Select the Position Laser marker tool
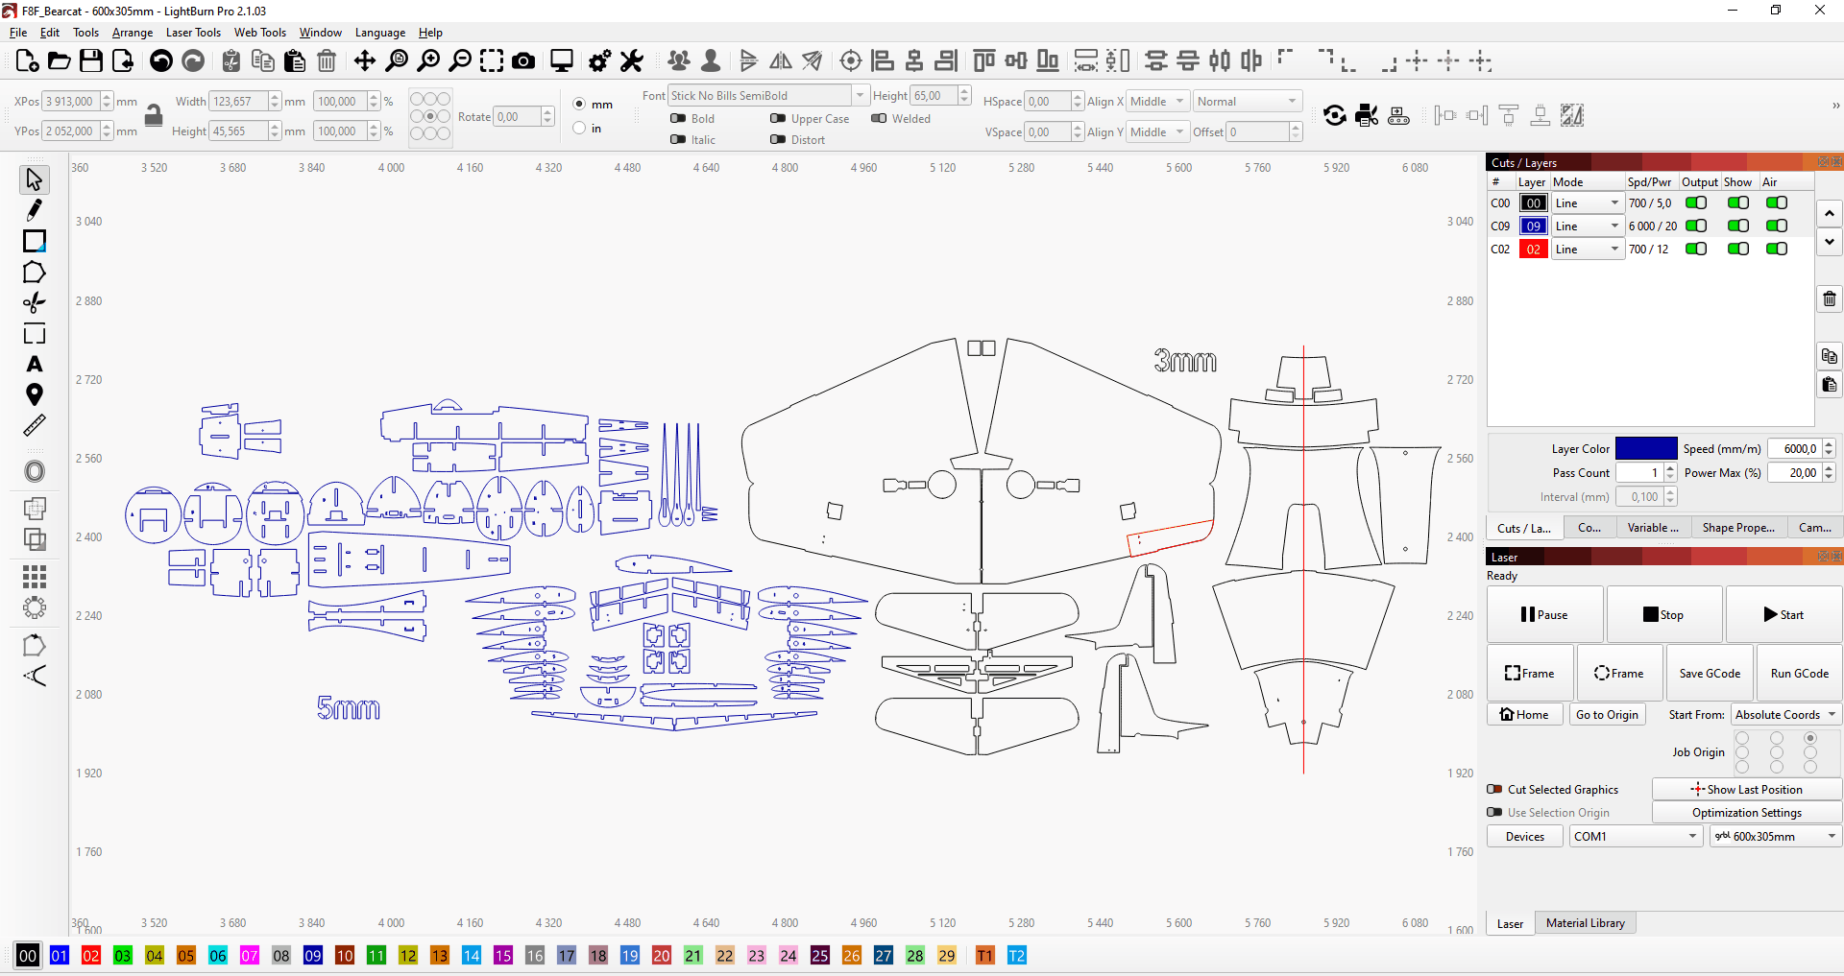This screenshot has width=1844, height=976. [x=35, y=394]
